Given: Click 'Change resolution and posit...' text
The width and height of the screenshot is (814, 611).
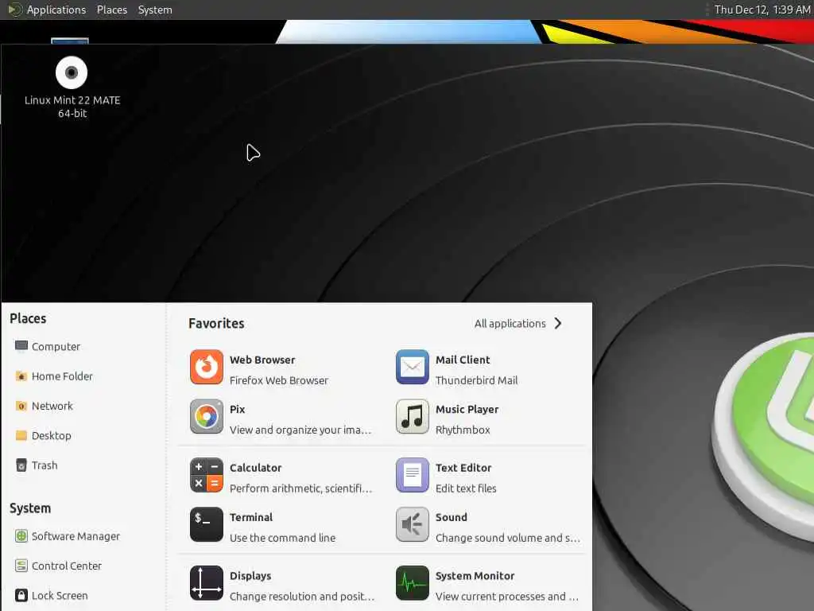Looking at the screenshot, I should (x=301, y=597).
